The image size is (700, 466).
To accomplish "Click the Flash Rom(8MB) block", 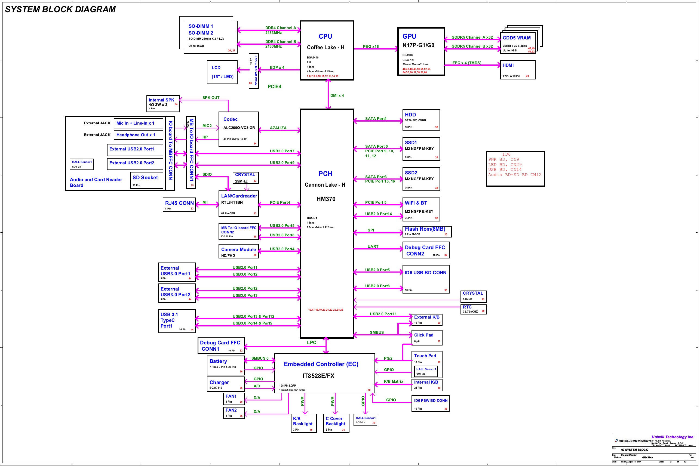I will (x=427, y=232).
